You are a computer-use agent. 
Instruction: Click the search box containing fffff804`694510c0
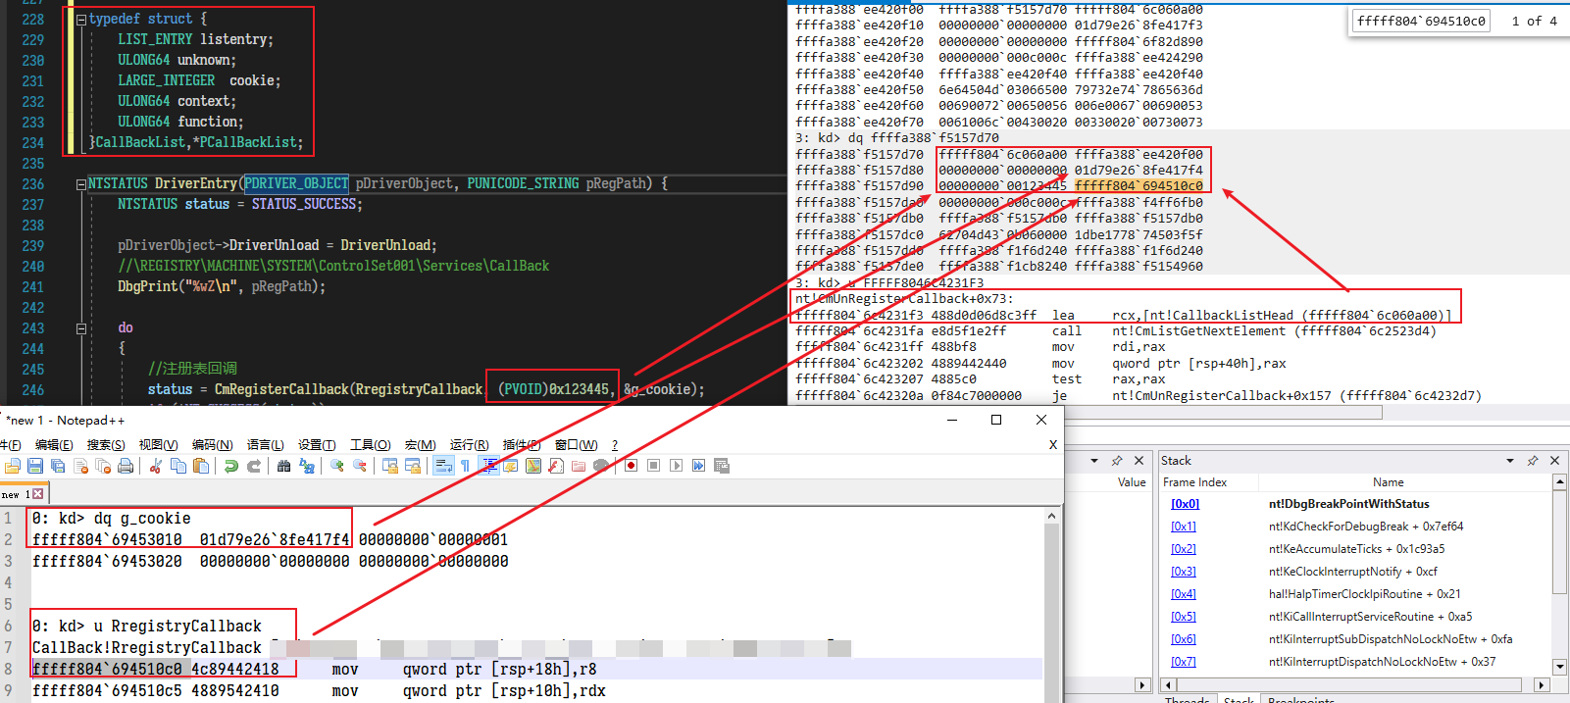click(1421, 21)
